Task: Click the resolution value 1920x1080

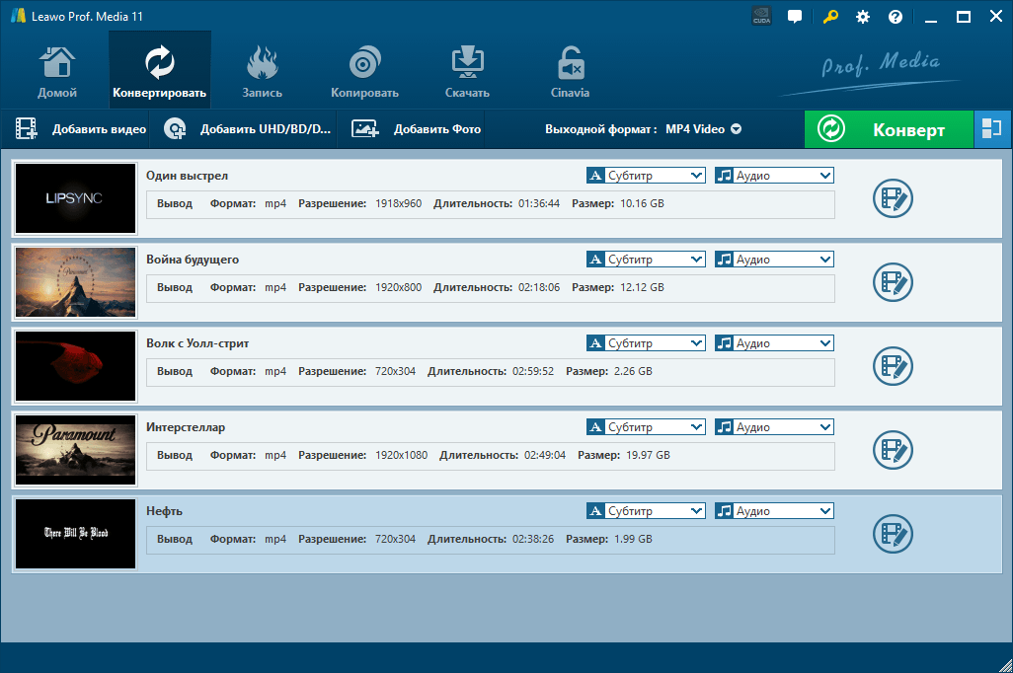Action: pos(401,455)
